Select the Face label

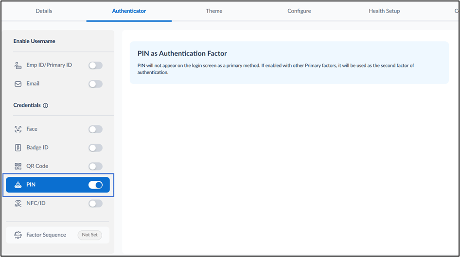(x=32, y=129)
